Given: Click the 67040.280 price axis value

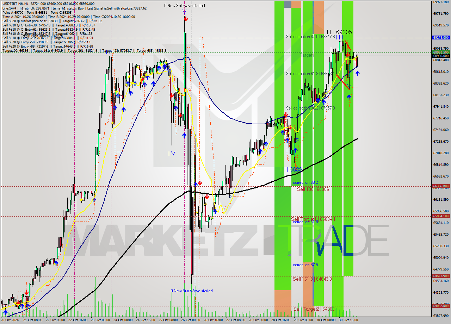Looking at the screenshot, I should [441, 153].
